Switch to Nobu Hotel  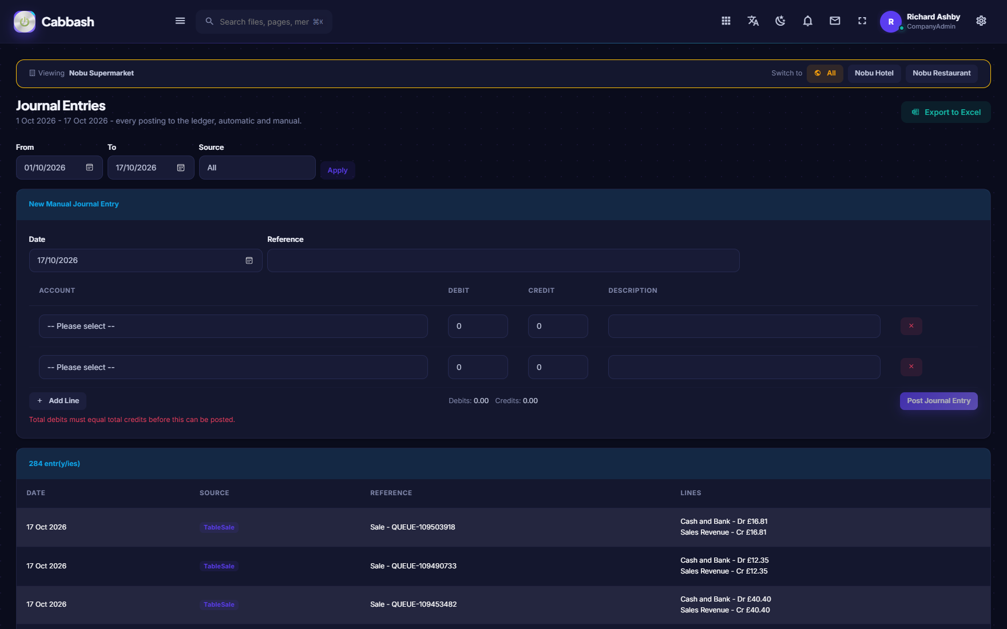tap(874, 73)
